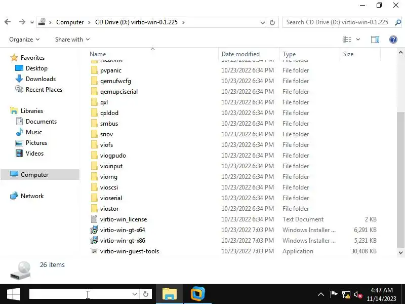Click the taskbar address refresh button
This screenshot has height=304, width=405.
(x=146, y=294)
